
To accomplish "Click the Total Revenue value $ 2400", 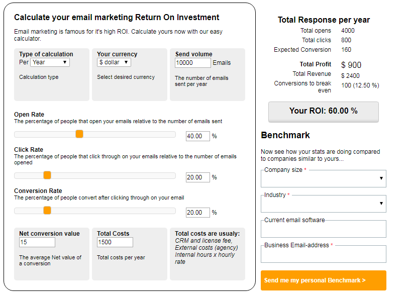I will click(x=350, y=76).
